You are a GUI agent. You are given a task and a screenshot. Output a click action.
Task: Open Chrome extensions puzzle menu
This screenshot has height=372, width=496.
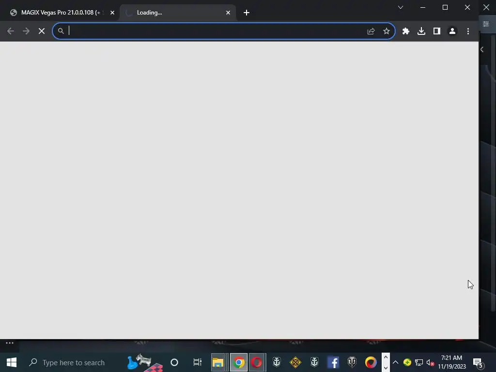405,31
